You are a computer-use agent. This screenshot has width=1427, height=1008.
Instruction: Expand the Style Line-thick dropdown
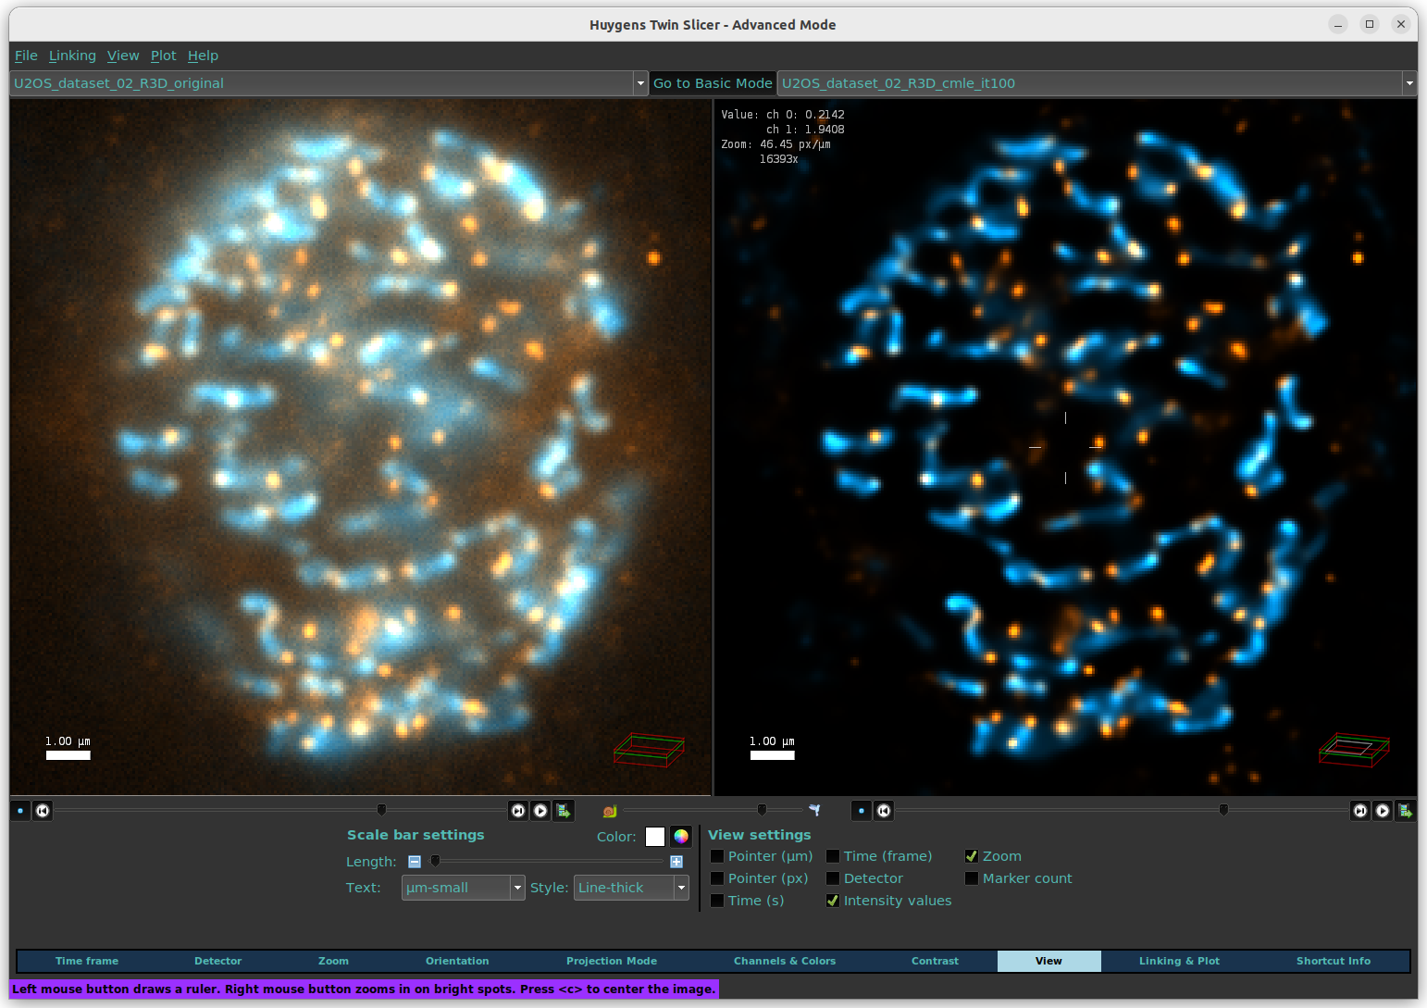631,888
